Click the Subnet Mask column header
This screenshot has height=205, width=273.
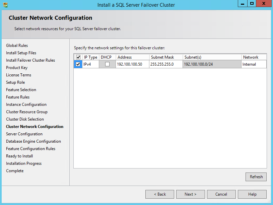(x=166, y=57)
